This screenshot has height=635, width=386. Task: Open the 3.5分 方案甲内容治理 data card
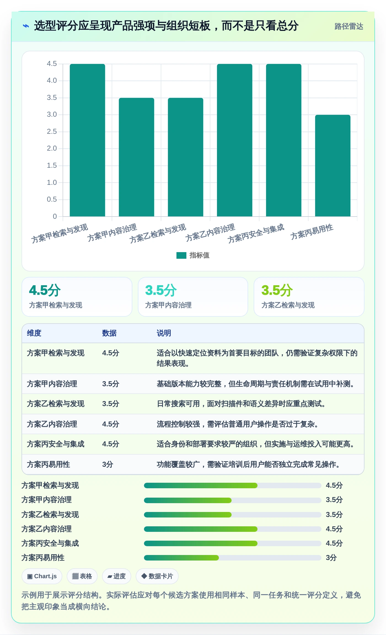click(193, 297)
